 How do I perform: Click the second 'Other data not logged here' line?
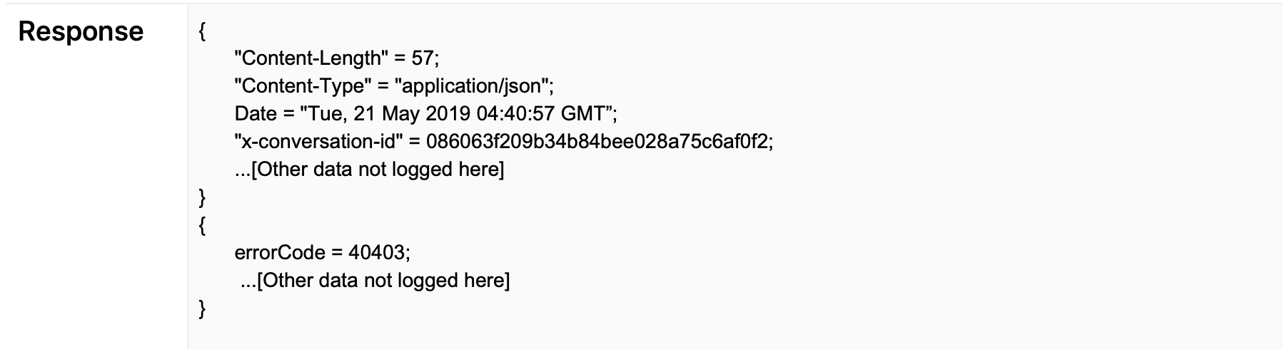tap(375, 281)
